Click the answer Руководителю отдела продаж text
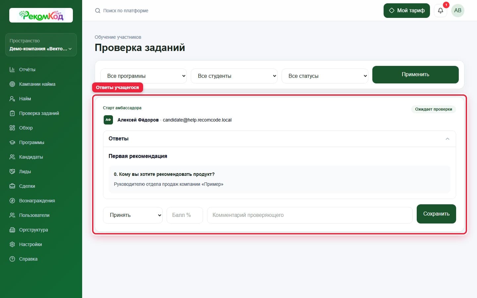 169,184
